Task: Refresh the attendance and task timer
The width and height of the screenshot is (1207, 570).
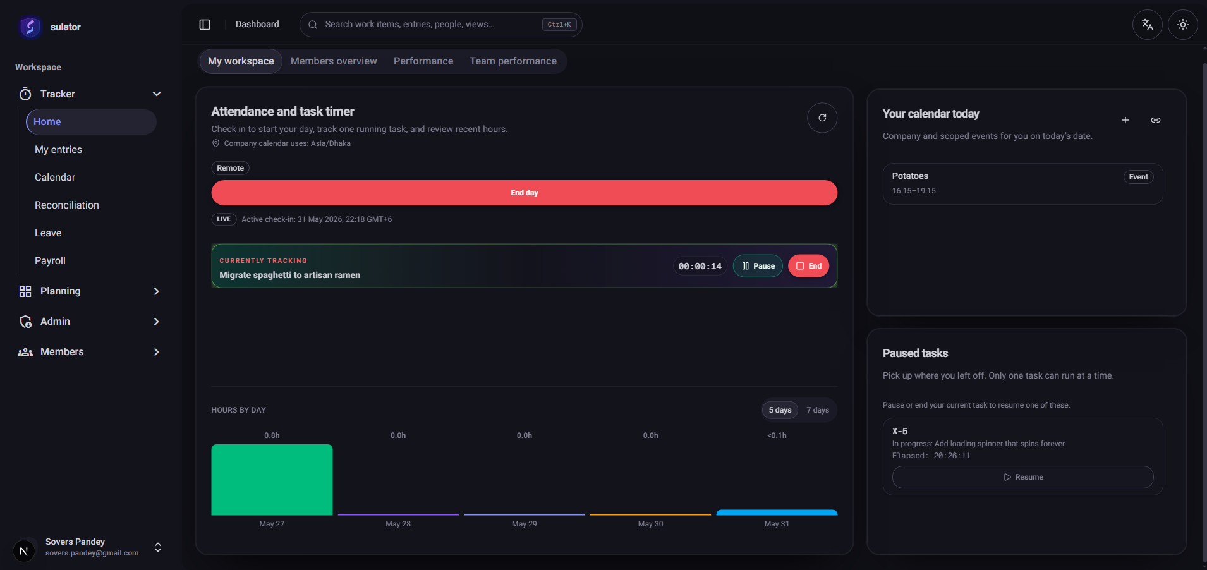Action: pos(822,118)
